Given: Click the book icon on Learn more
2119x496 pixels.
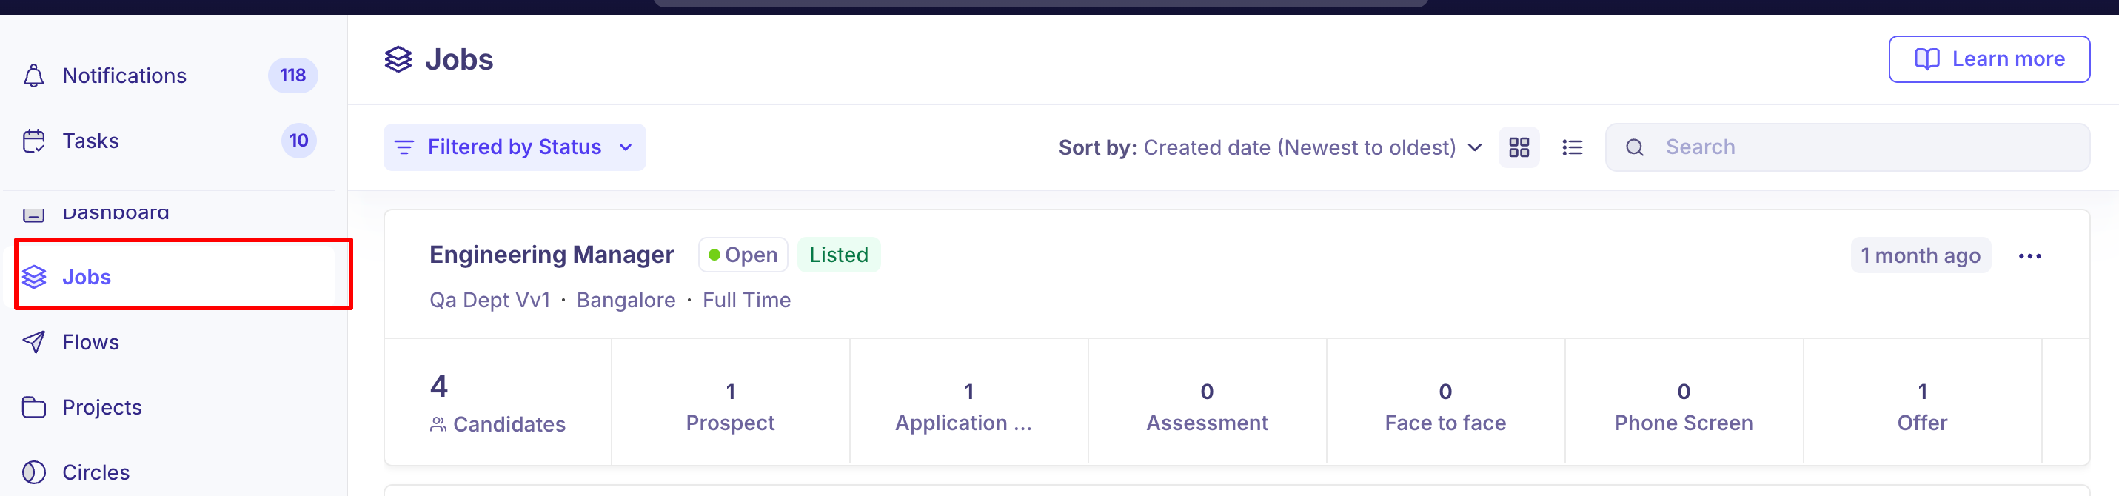Looking at the screenshot, I should (x=1926, y=59).
